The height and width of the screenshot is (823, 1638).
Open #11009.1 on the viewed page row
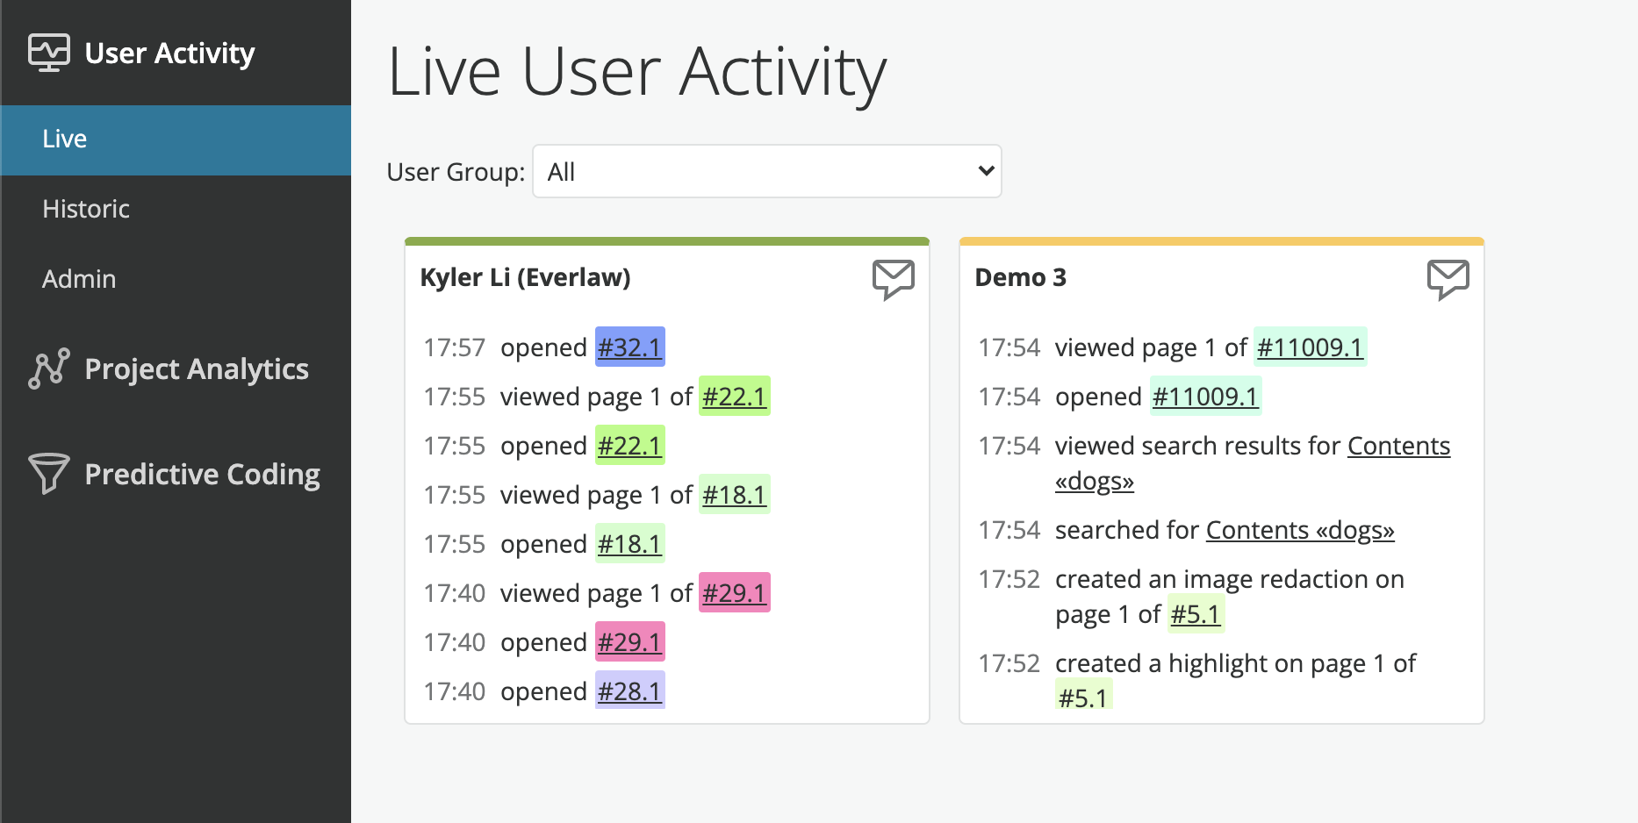[1310, 347]
